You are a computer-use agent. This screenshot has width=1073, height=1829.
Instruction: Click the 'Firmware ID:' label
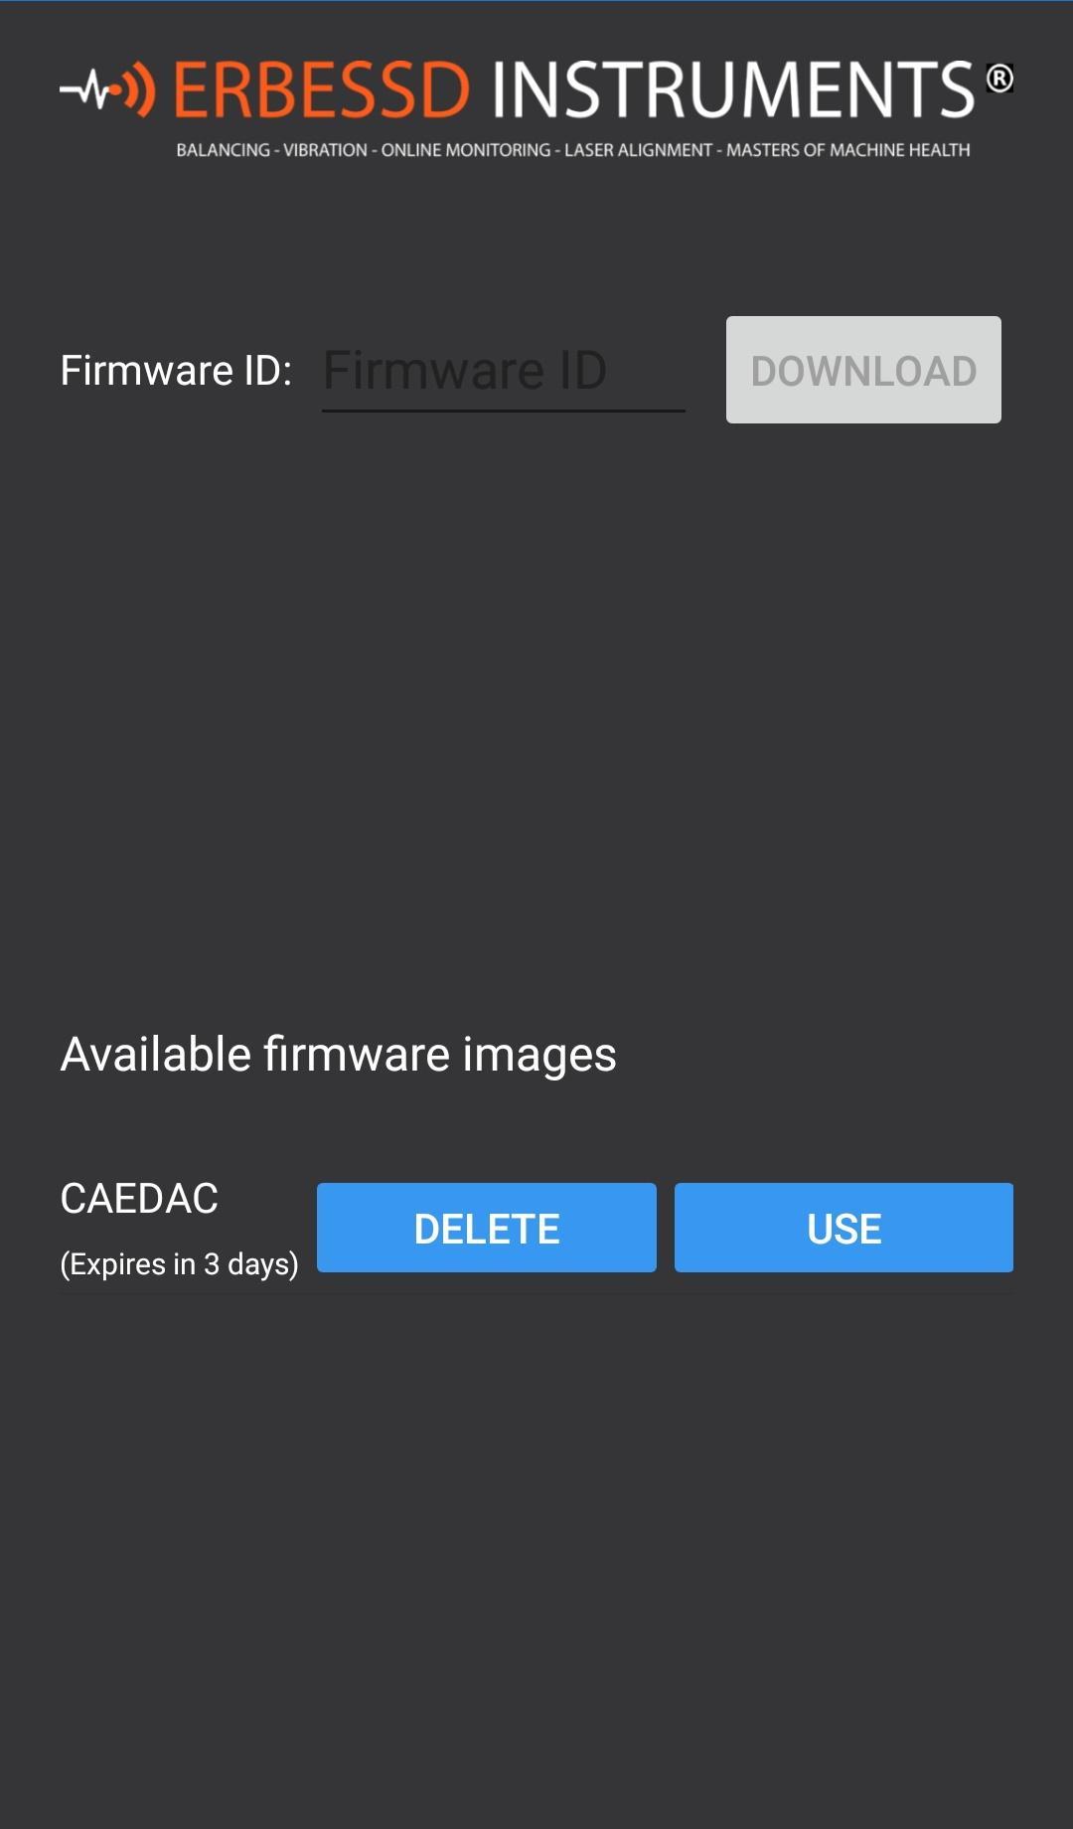point(176,371)
